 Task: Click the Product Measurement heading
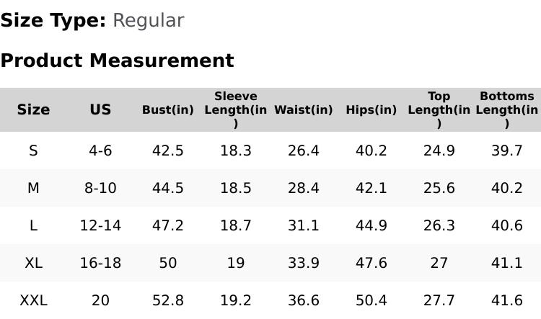(117, 60)
